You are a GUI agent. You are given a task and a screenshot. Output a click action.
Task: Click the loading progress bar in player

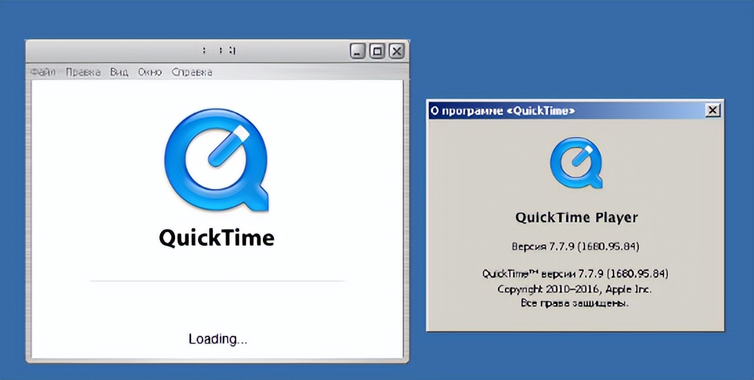tap(217, 281)
